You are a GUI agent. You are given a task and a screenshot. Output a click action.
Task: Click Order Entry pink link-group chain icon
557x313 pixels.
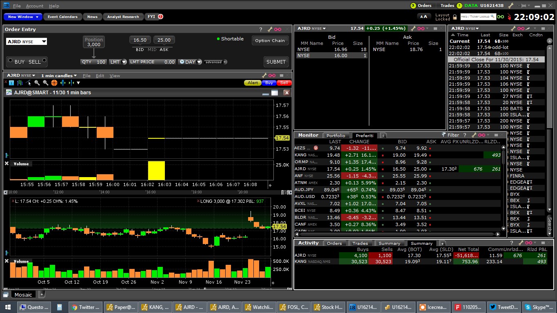pyautogui.click(x=278, y=29)
